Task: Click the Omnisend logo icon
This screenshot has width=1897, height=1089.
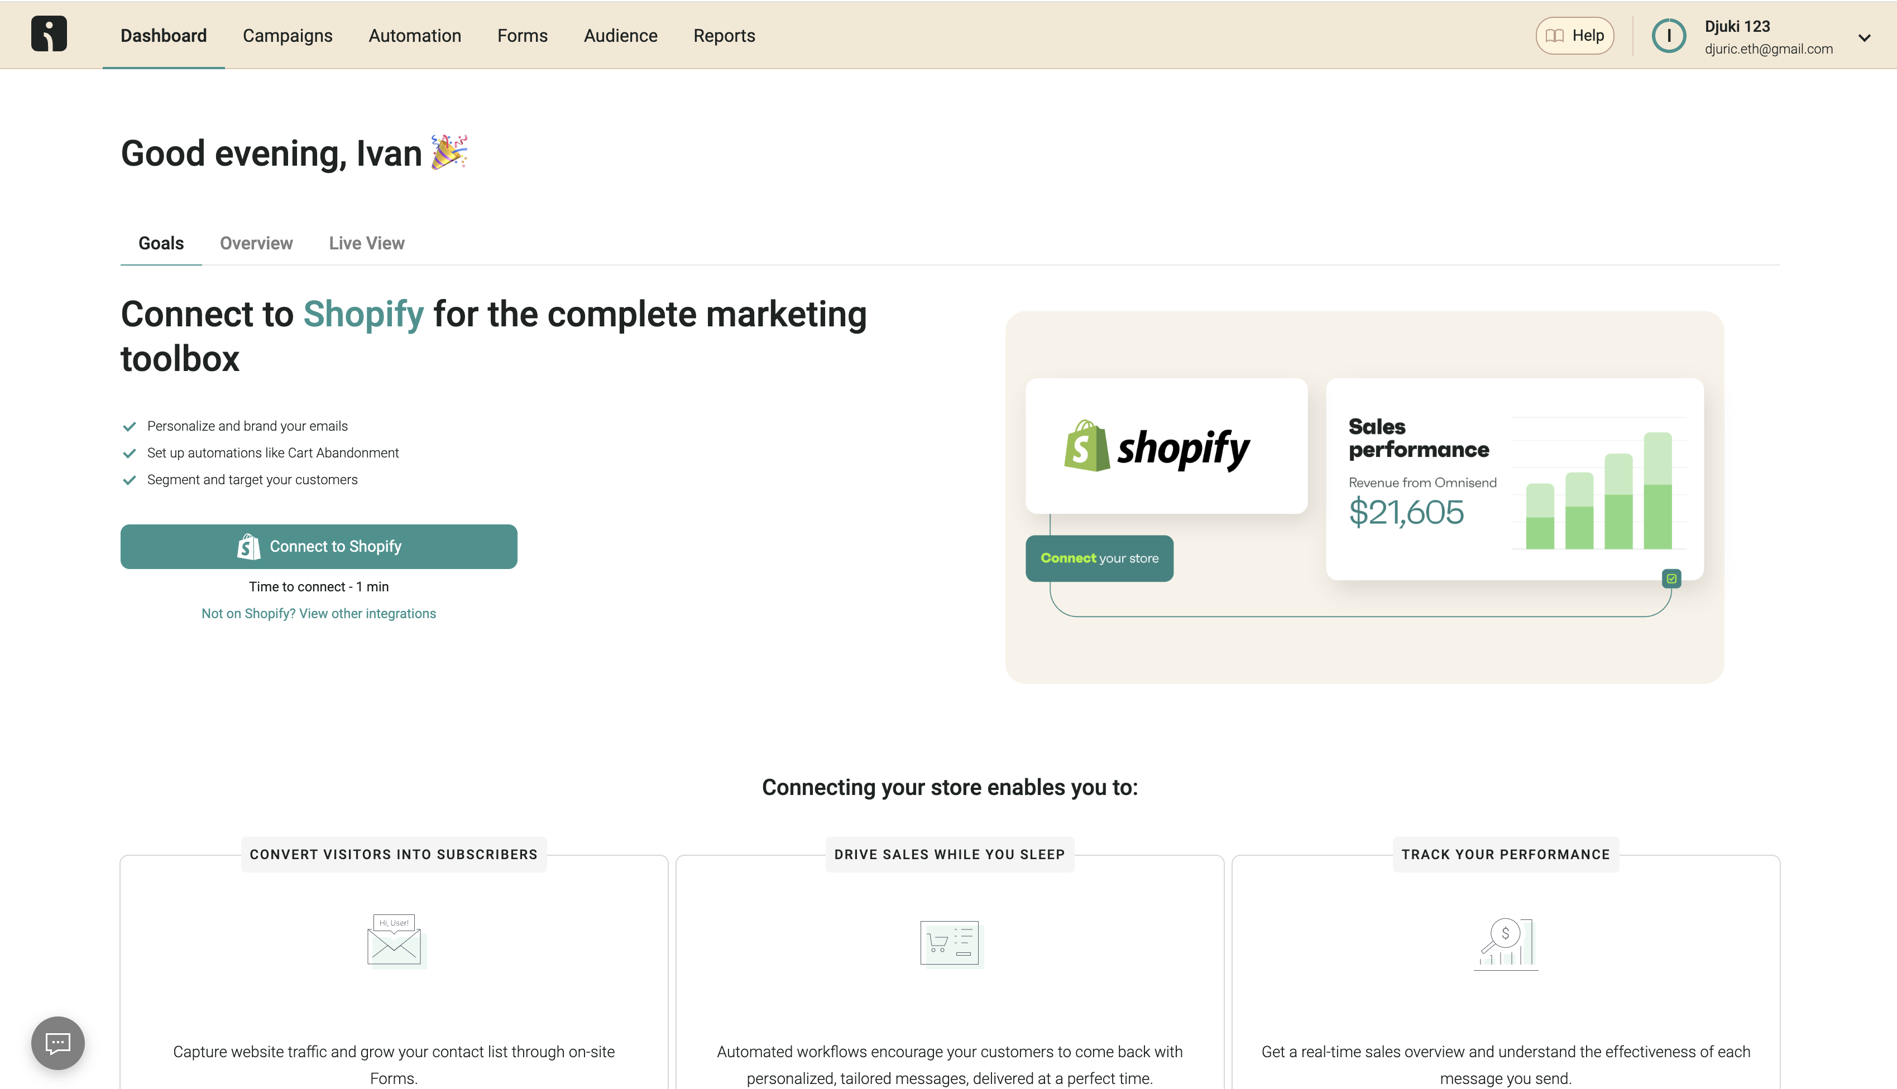Action: (49, 35)
